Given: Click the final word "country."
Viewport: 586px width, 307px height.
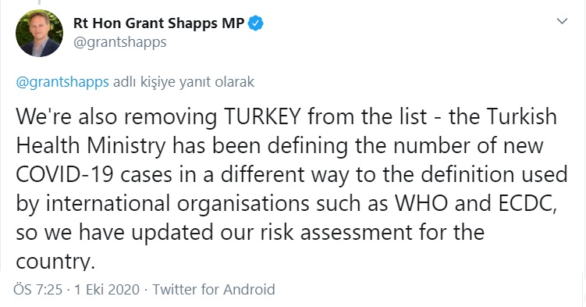Looking at the screenshot, I should [x=53, y=262].
